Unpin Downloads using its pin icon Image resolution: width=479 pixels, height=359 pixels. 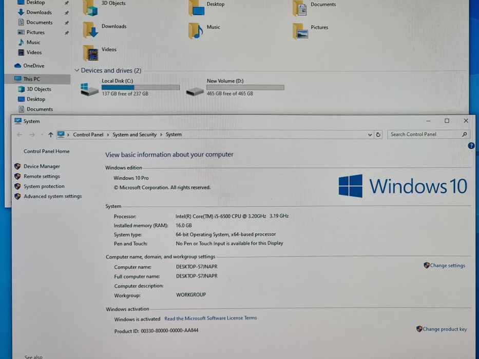[66, 13]
